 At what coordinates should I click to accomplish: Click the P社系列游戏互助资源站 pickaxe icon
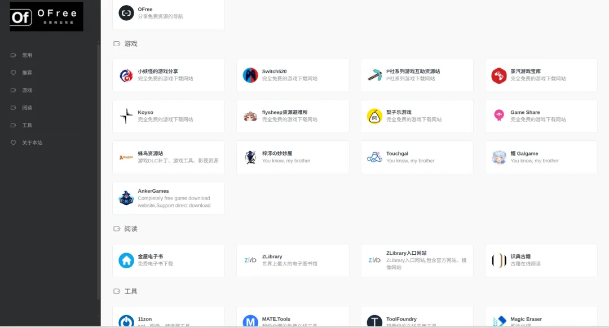point(375,76)
